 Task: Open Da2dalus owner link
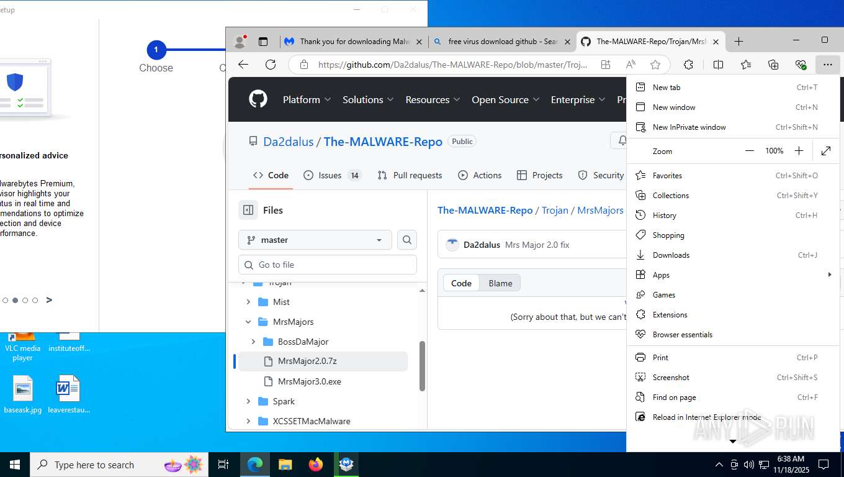[289, 142]
